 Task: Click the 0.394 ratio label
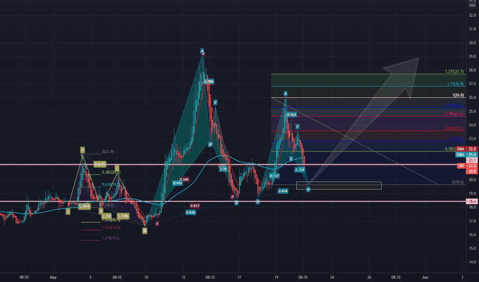[x=209, y=82]
